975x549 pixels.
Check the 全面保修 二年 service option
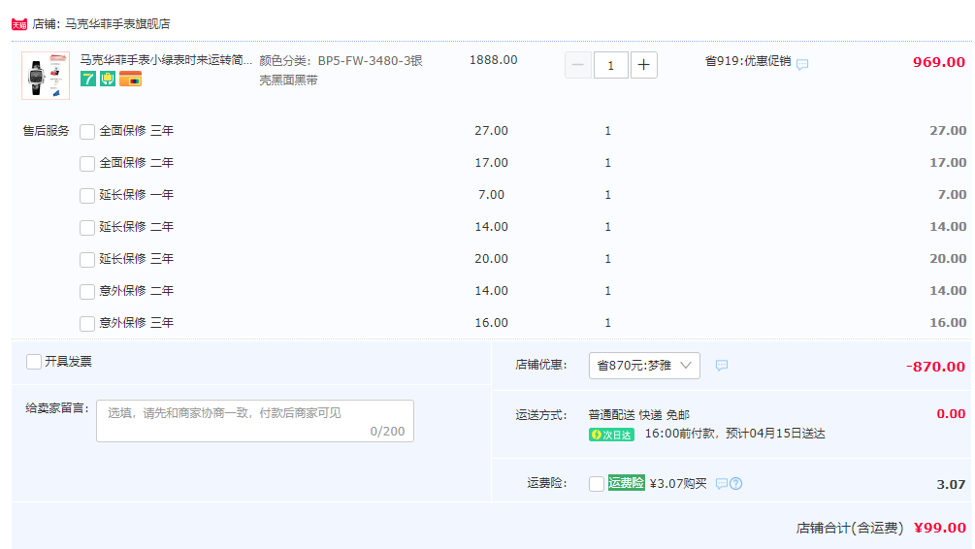pyautogui.click(x=87, y=164)
